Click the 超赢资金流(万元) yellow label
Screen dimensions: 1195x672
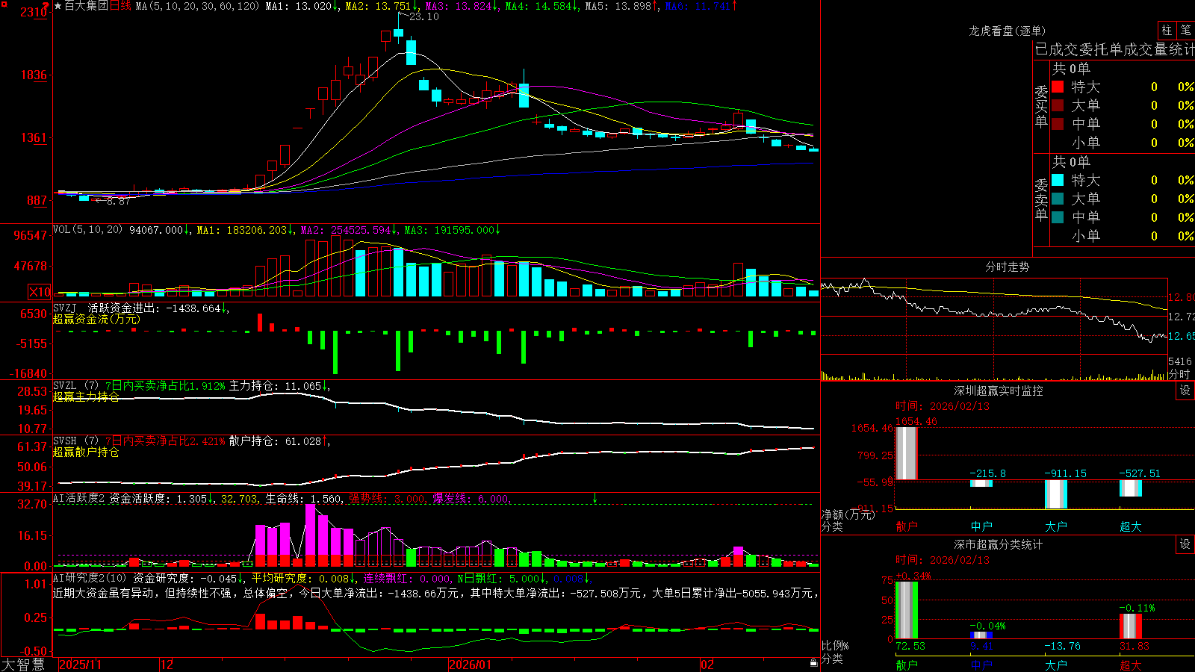[96, 319]
